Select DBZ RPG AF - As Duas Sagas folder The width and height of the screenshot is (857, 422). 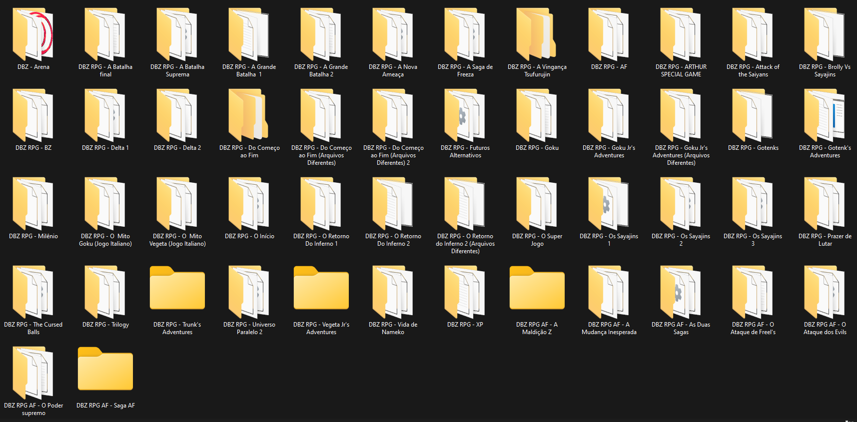point(681,292)
